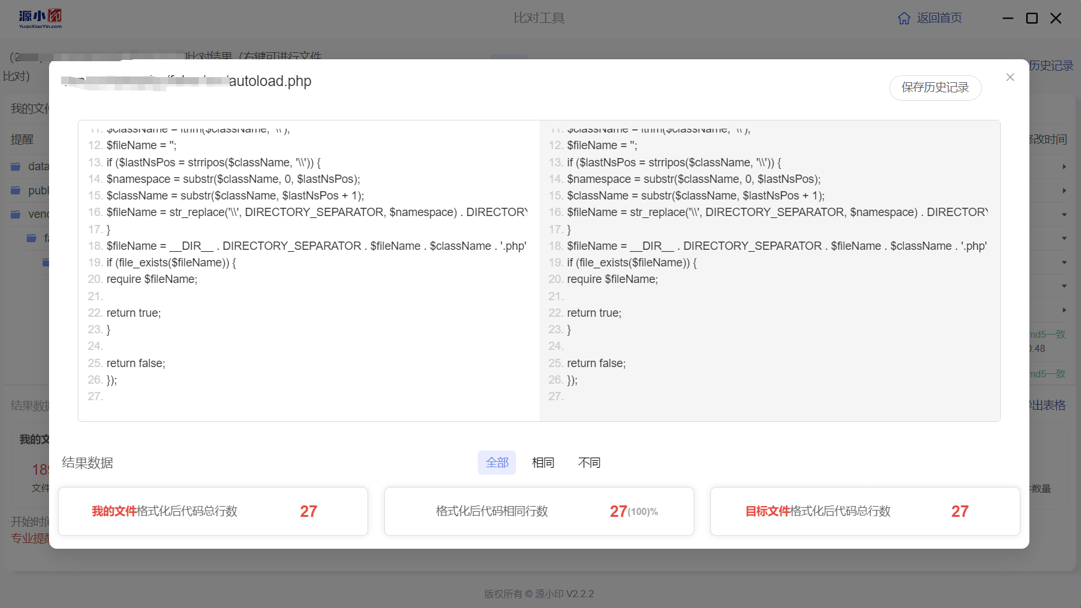The width and height of the screenshot is (1081, 608).
Task: Click the 保存历史记录 button
Action: pos(934,87)
